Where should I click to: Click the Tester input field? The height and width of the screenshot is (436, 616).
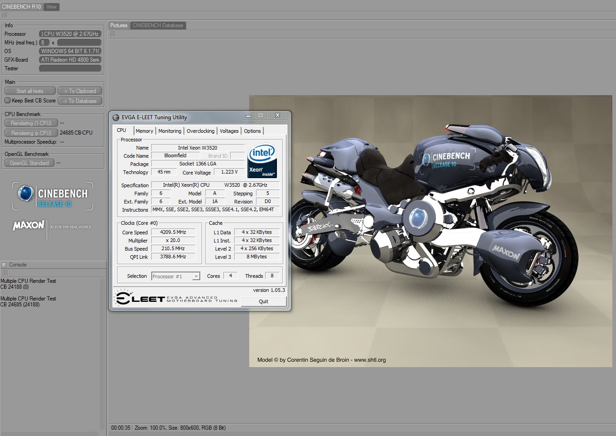(70, 68)
